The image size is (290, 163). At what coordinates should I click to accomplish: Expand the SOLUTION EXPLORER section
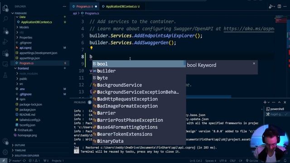[x=27, y=156]
